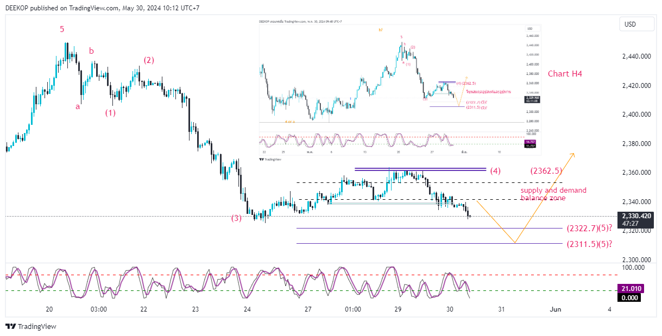
Task: Select the 'supply and demand balance zone' label
Action: click(553, 194)
